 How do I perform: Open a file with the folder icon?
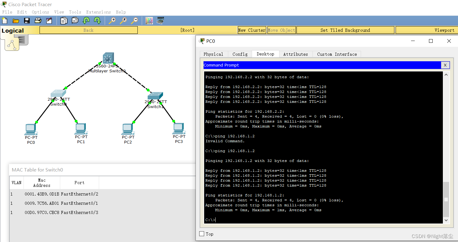click(16, 21)
